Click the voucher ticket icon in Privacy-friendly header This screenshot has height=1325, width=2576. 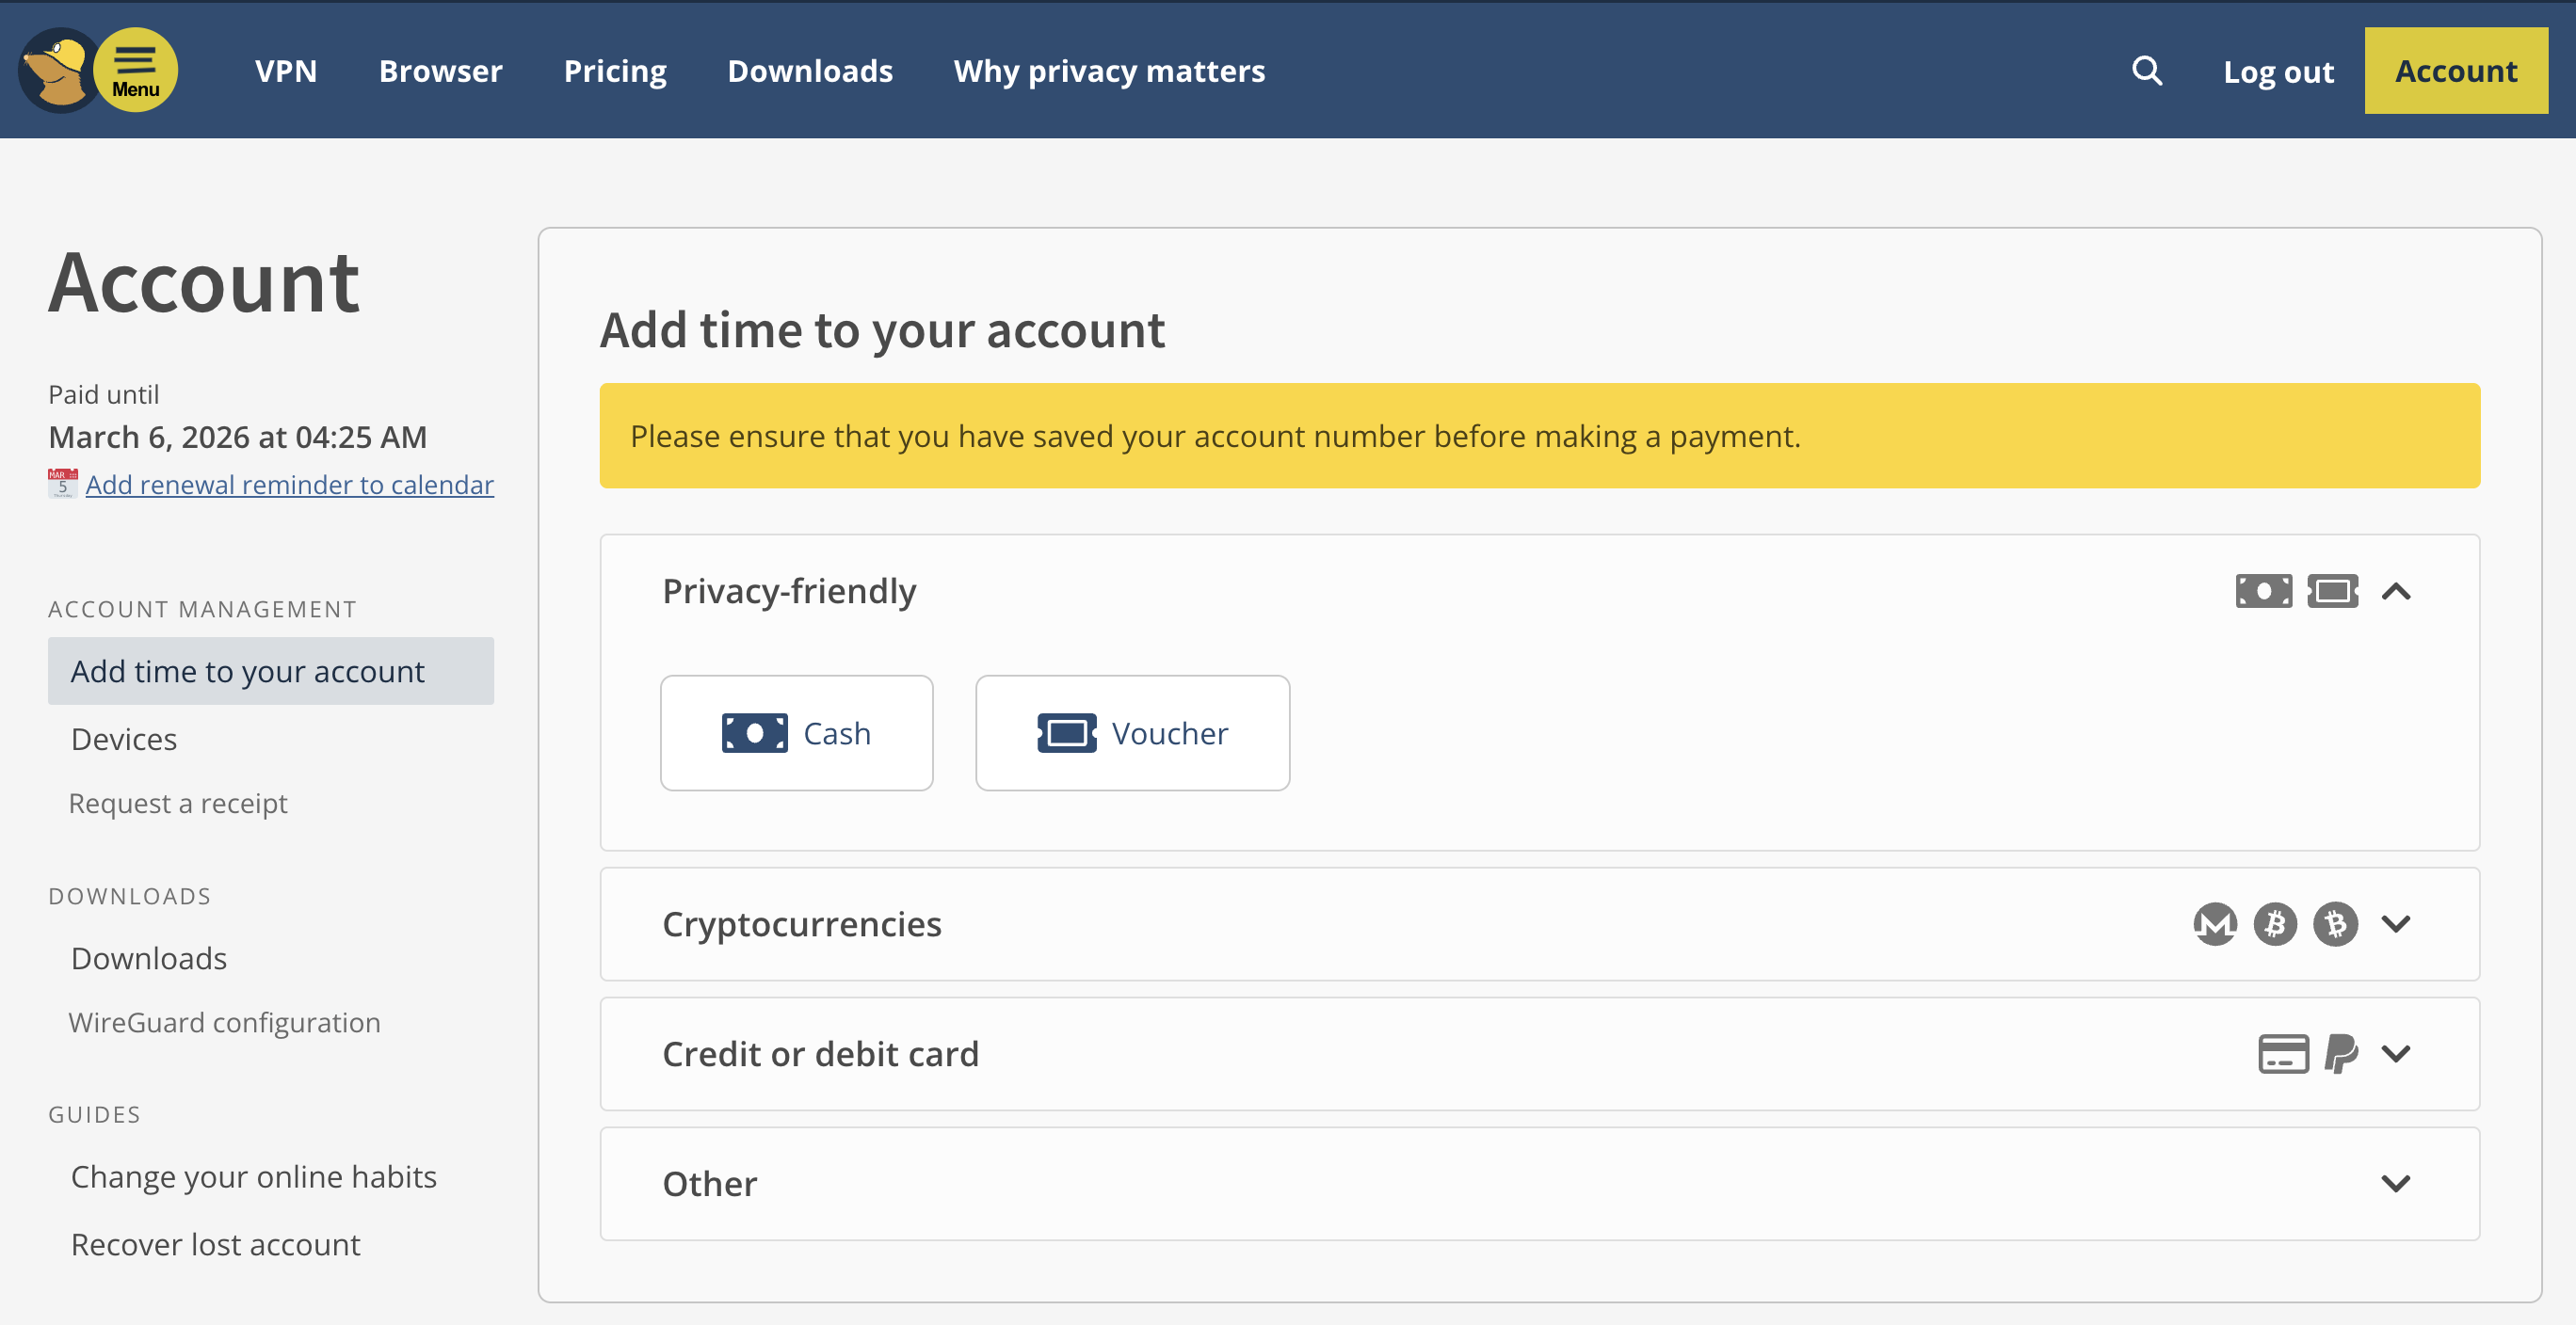click(2333, 591)
